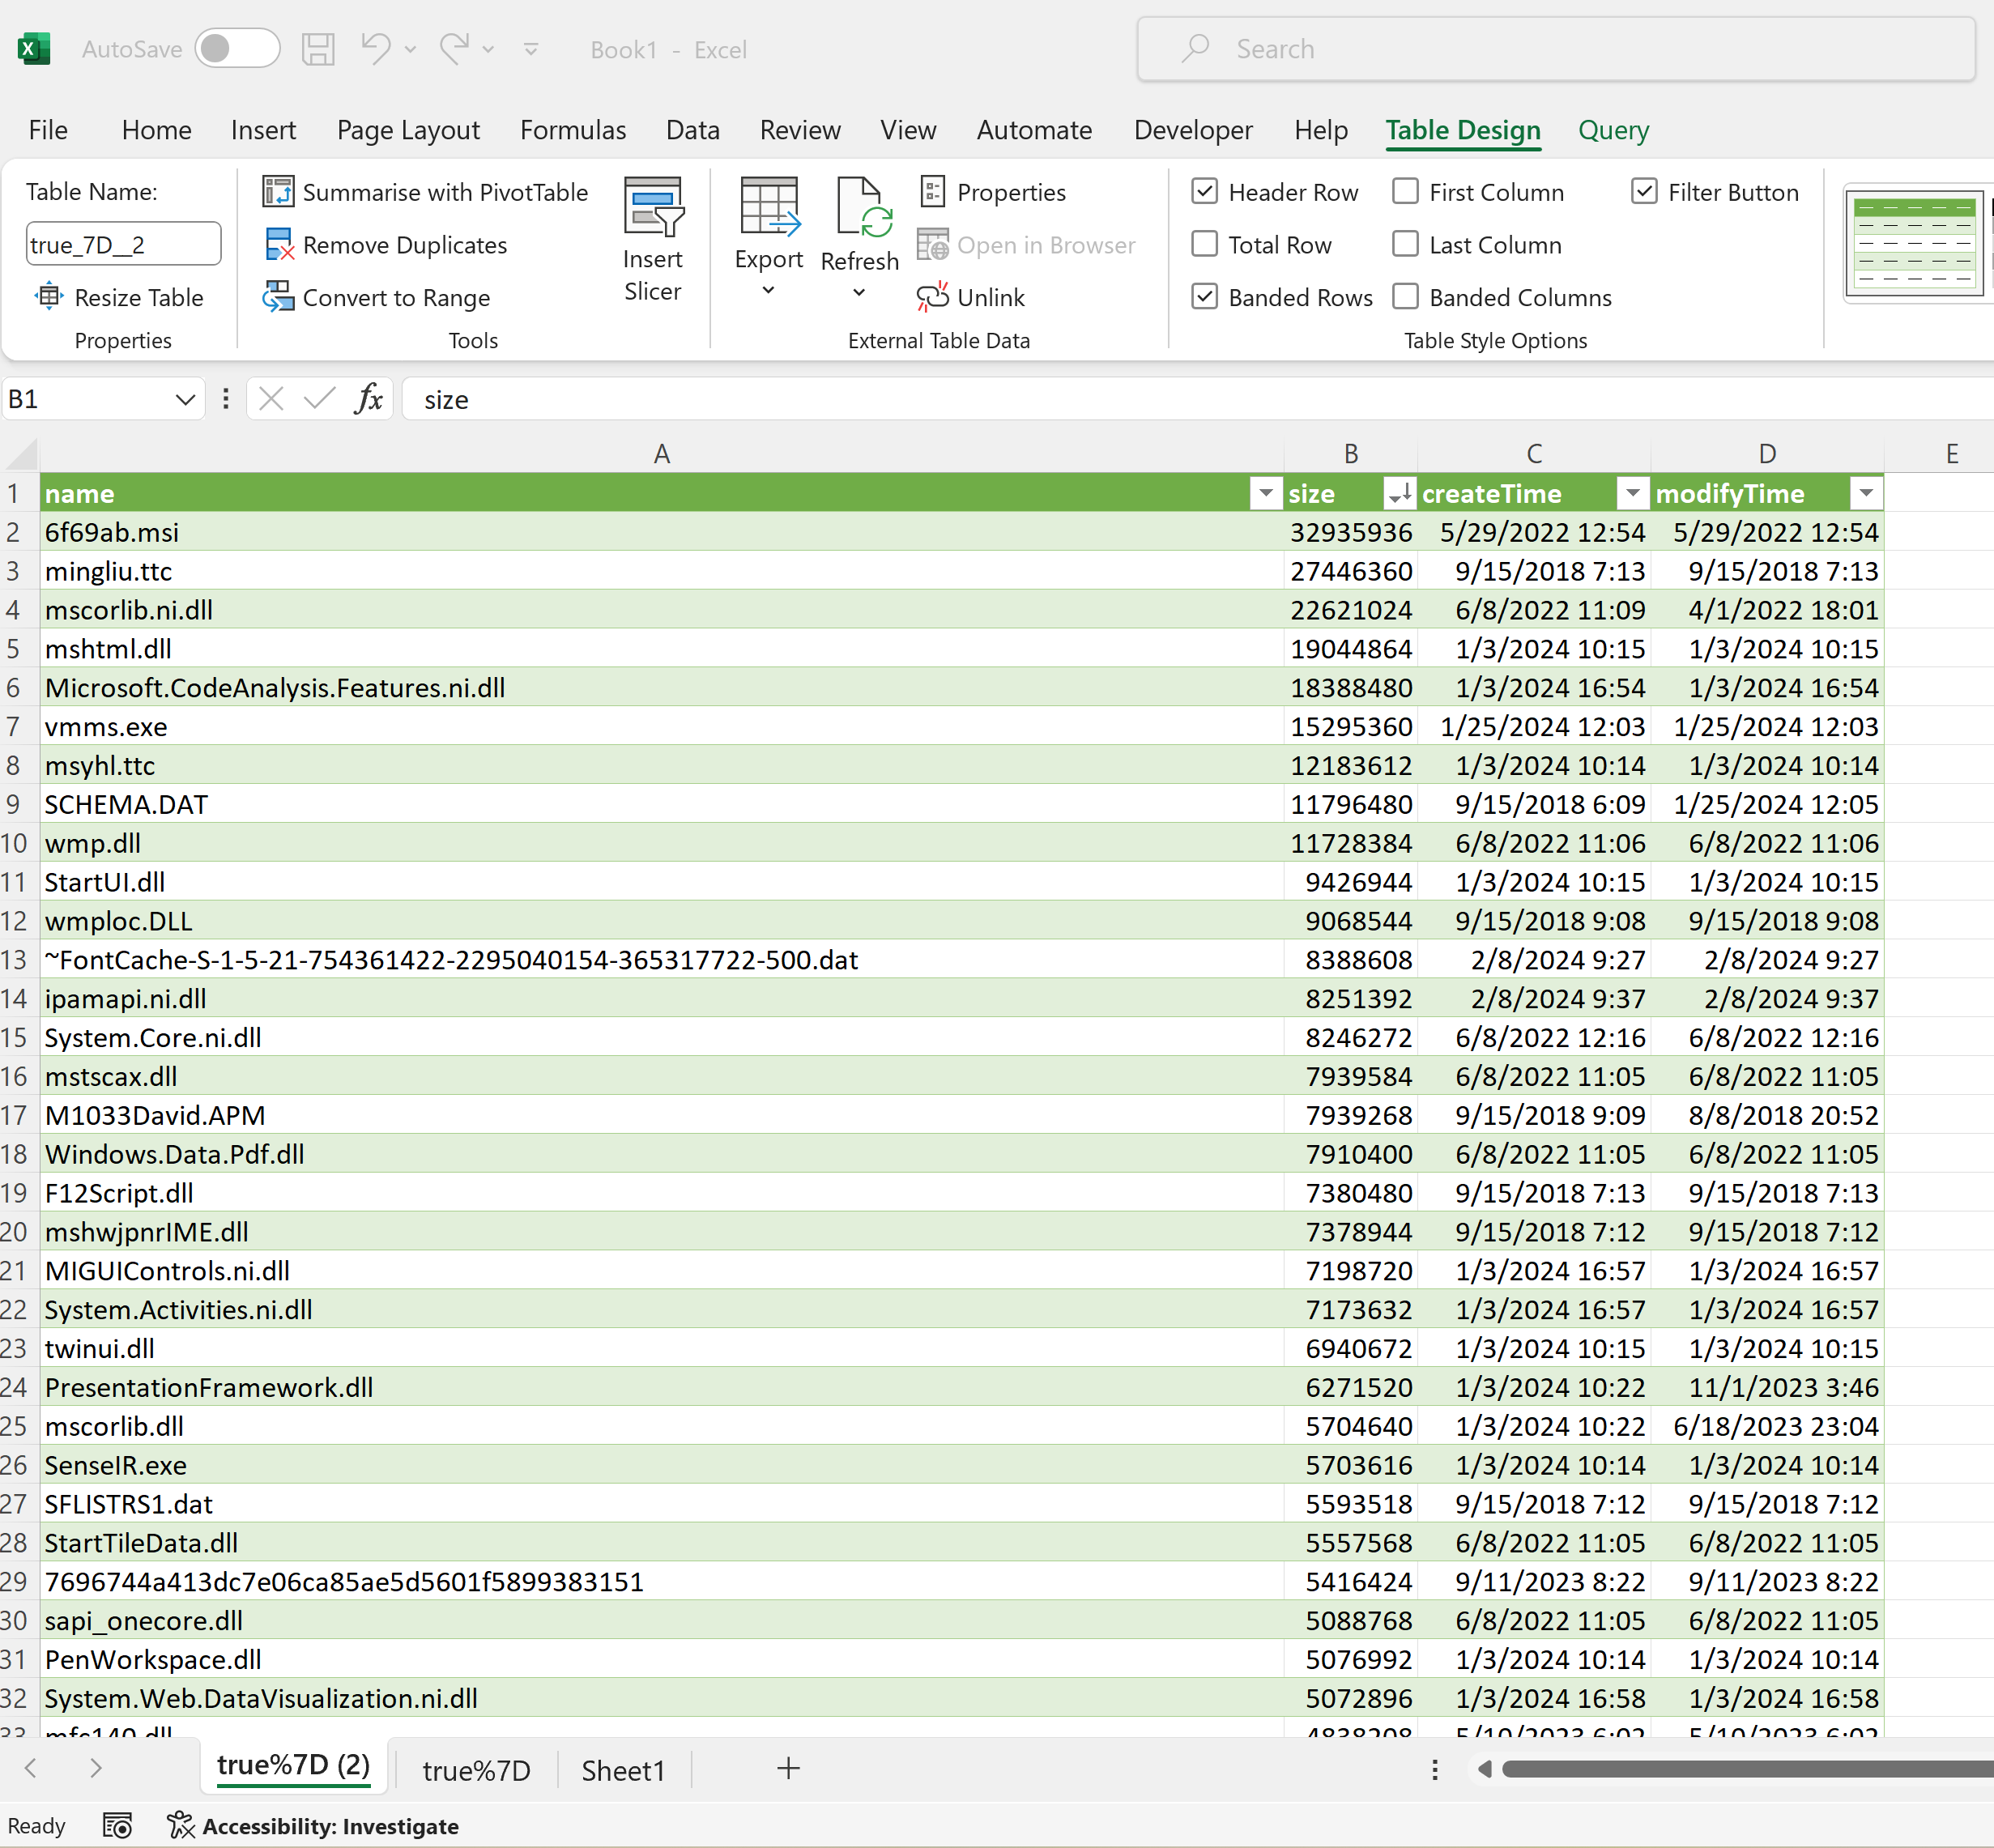
Task: Open the name column filter dropdown
Action: point(1265,493)
